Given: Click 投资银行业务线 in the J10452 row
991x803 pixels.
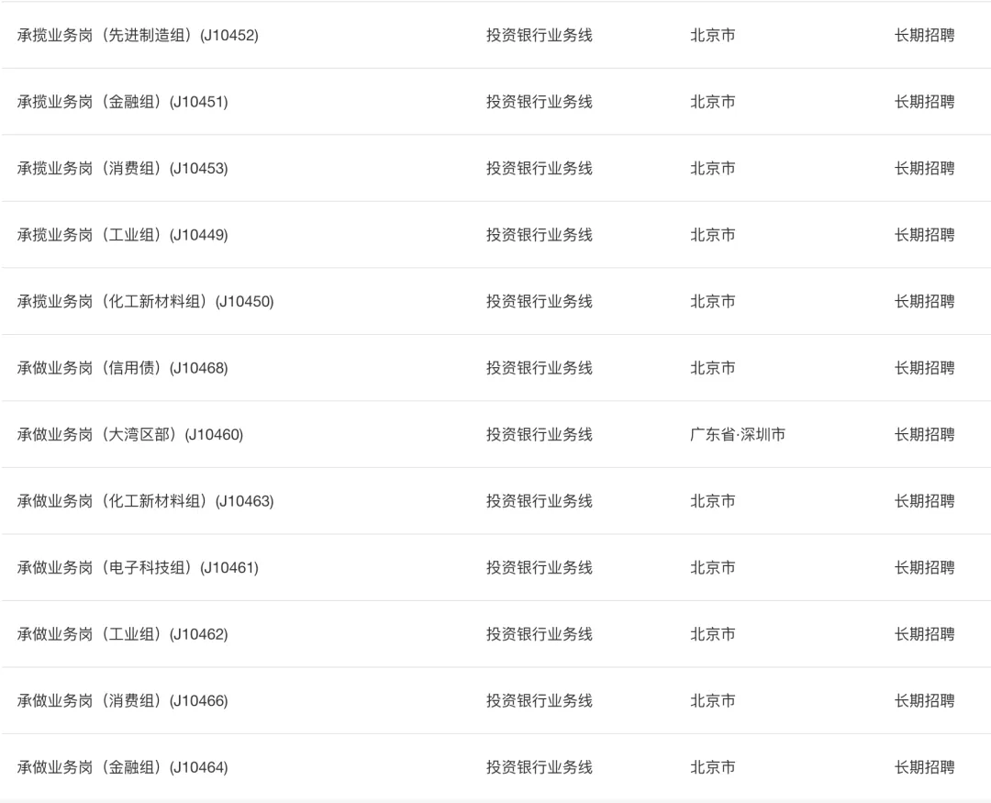Looking at the screenshot, I should [x=540, y=36].
